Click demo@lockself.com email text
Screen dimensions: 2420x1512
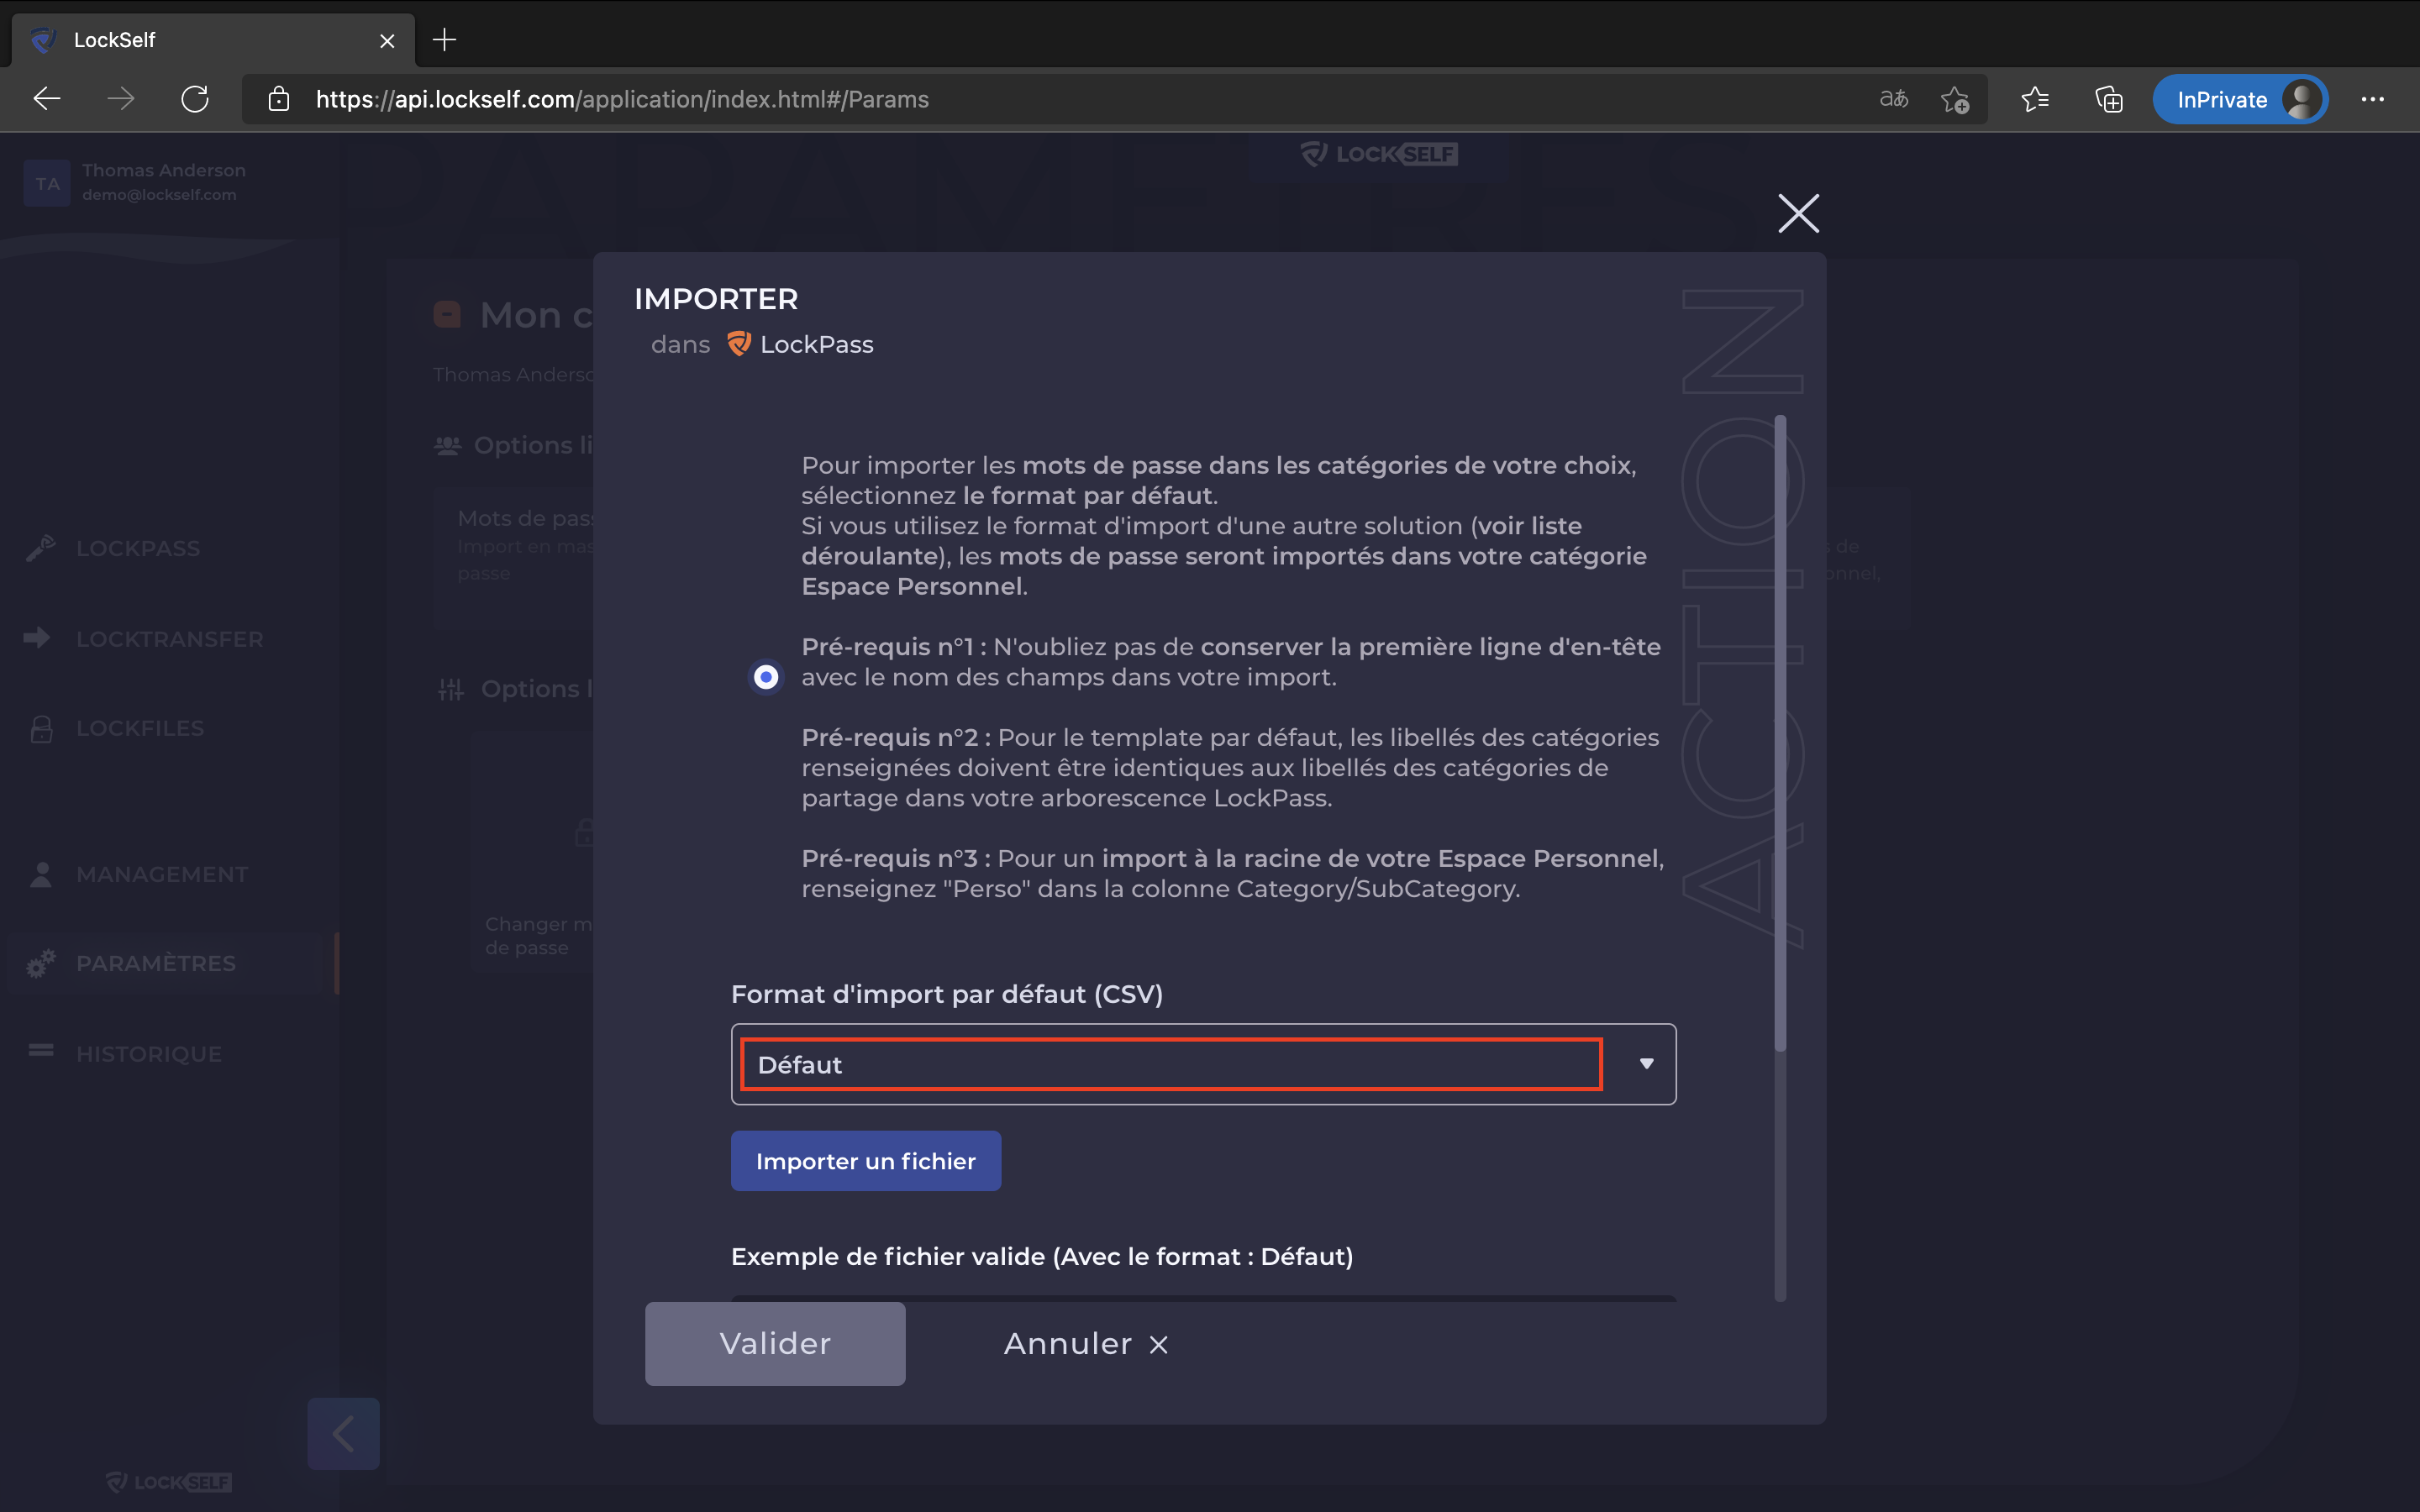click(x=159, y=194)
